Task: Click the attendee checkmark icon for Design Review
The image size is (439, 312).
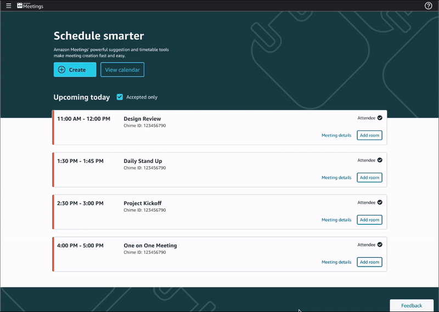Action: 380,118
